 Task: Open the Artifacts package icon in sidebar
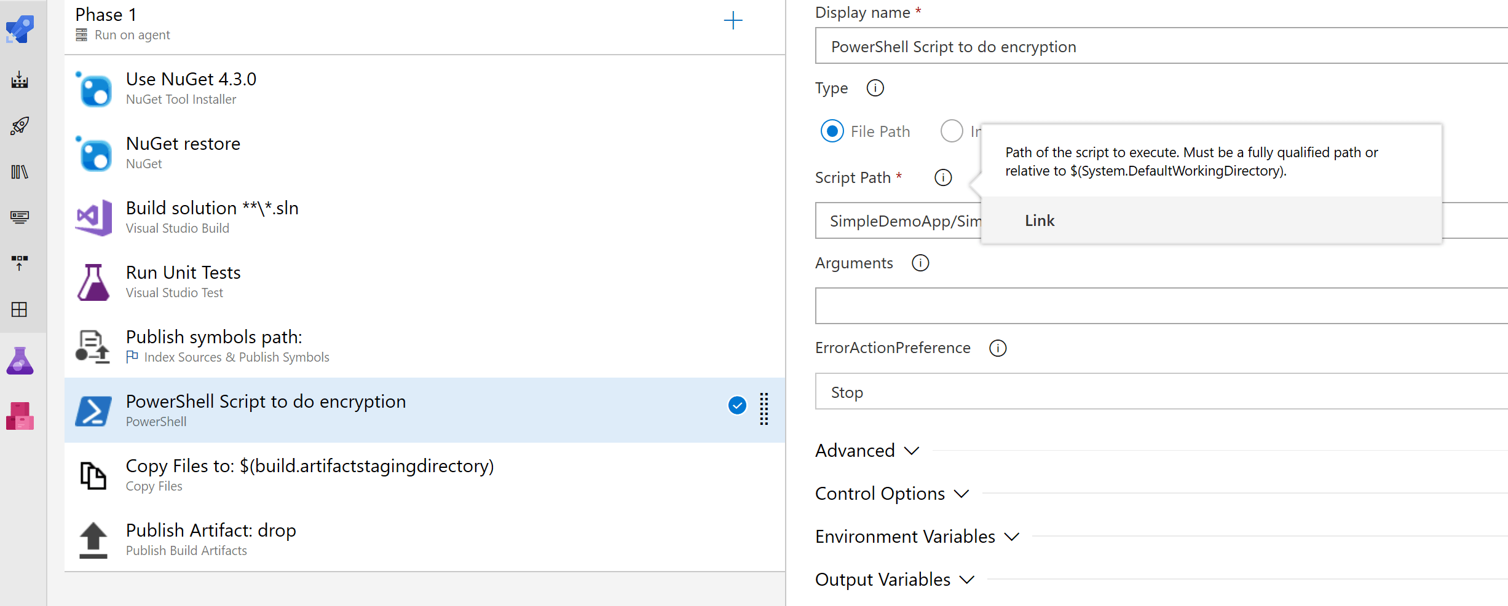(20, 416)
